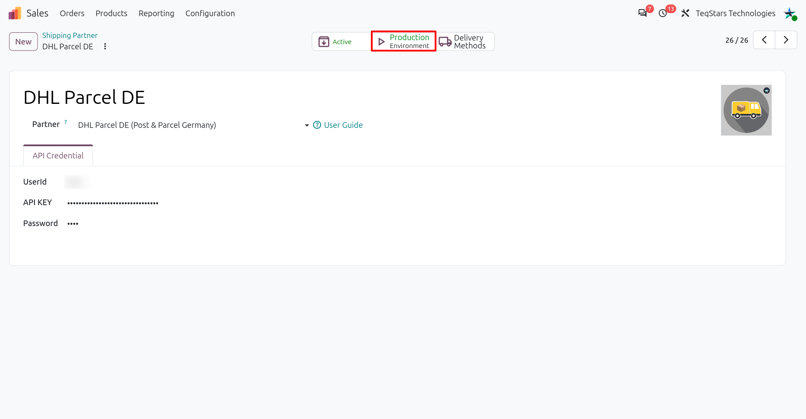Expand the Partner dropdown arrow
The width and height of the screenshot is (806, 419).
(x=307, y=125)
